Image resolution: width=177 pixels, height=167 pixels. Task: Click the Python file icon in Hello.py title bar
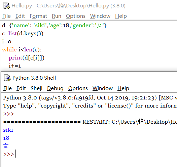tap(6, 5)
